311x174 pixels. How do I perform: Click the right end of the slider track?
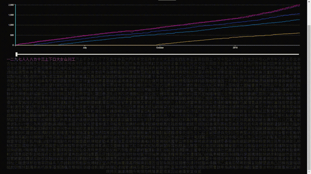298,54
